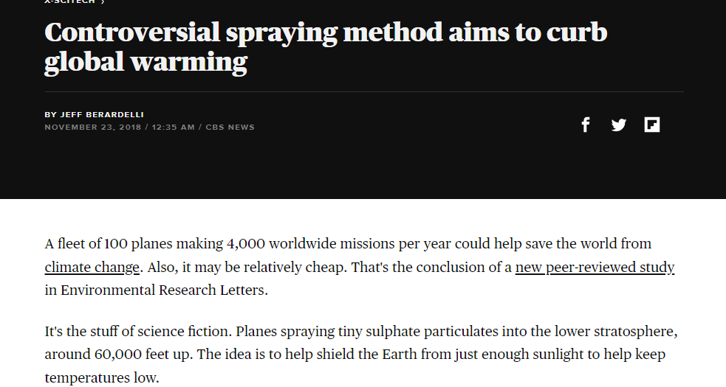Click the divider line below the headline
726x387 pixels.
[363, 91]
